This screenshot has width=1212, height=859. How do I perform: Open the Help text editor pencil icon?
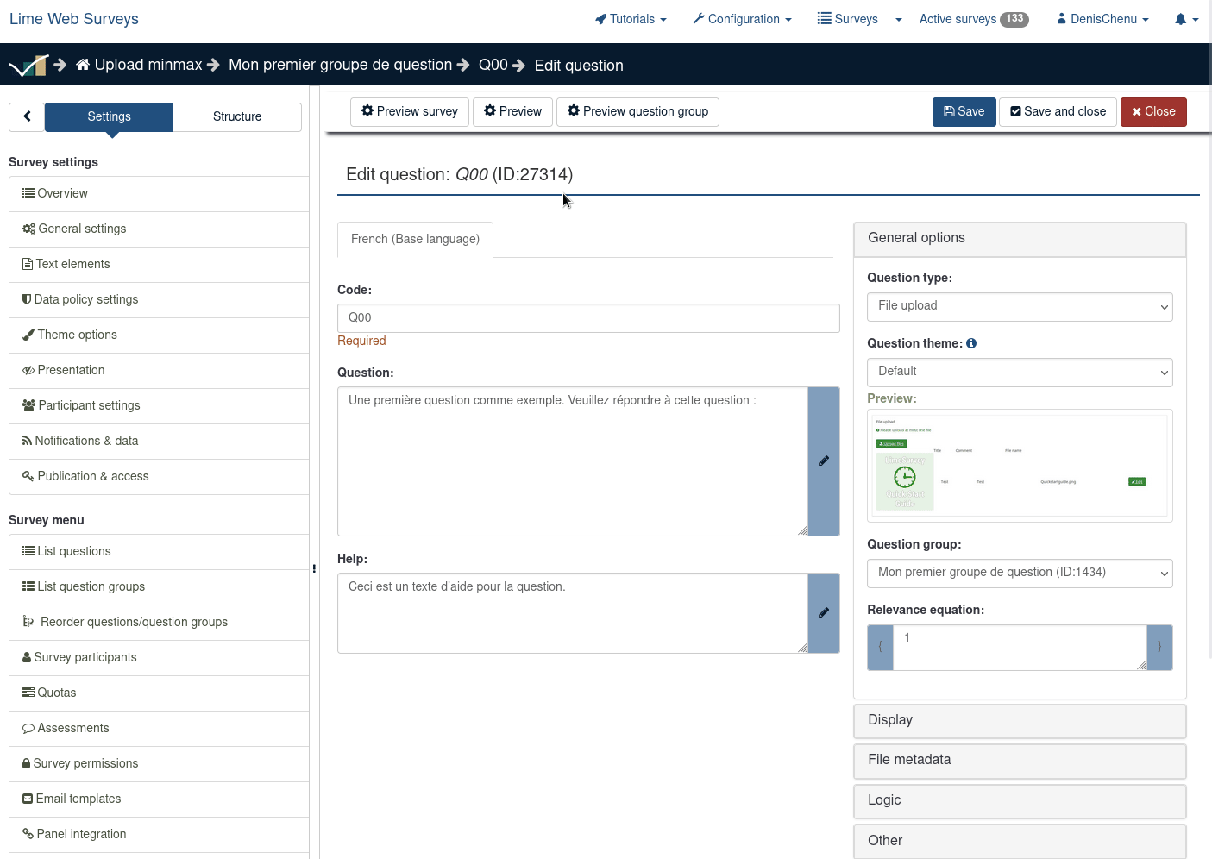[824, 613]
